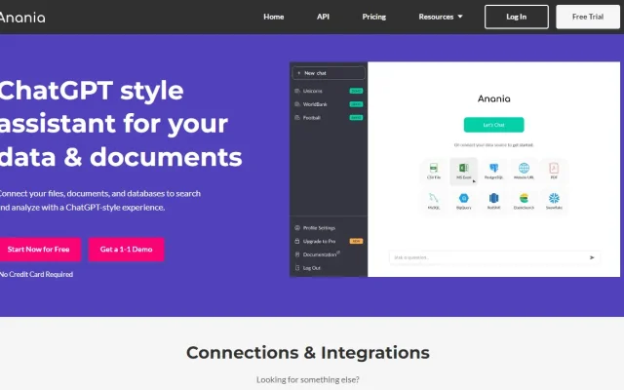This screenshot has height=390, width=624.
Task: Open the API nav item
Action: [323, 17]
